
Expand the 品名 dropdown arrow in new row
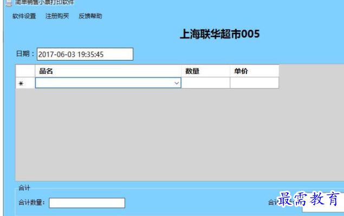[x=177, y=83]
